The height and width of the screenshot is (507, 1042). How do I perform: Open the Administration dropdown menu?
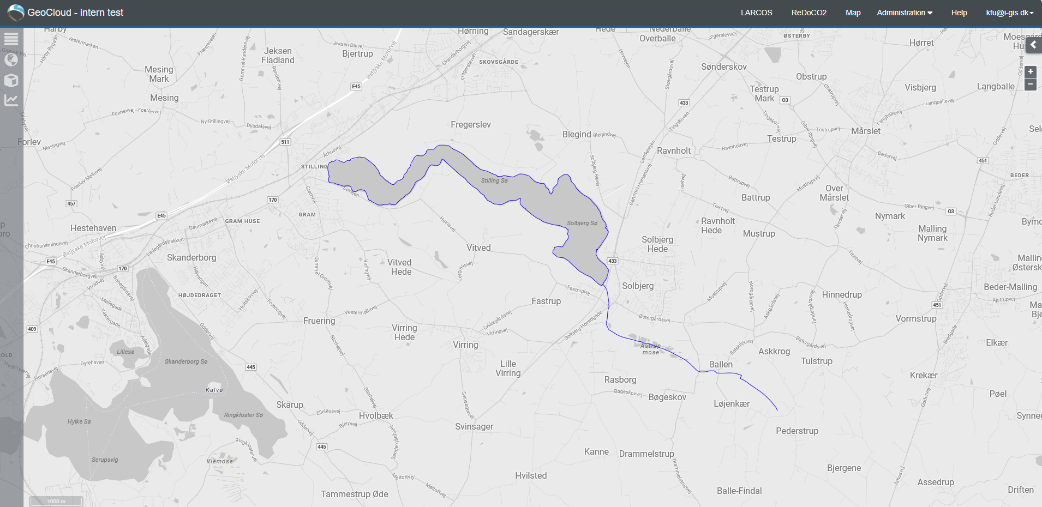point(905,13)
